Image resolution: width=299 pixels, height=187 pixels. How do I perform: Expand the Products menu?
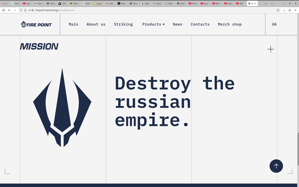[x=153, y=24]
